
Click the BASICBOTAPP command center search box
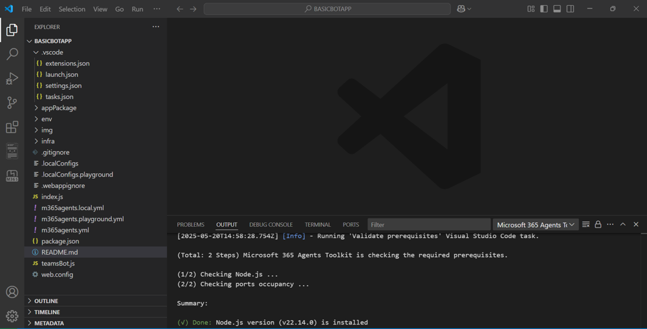(x=327, y=8)
